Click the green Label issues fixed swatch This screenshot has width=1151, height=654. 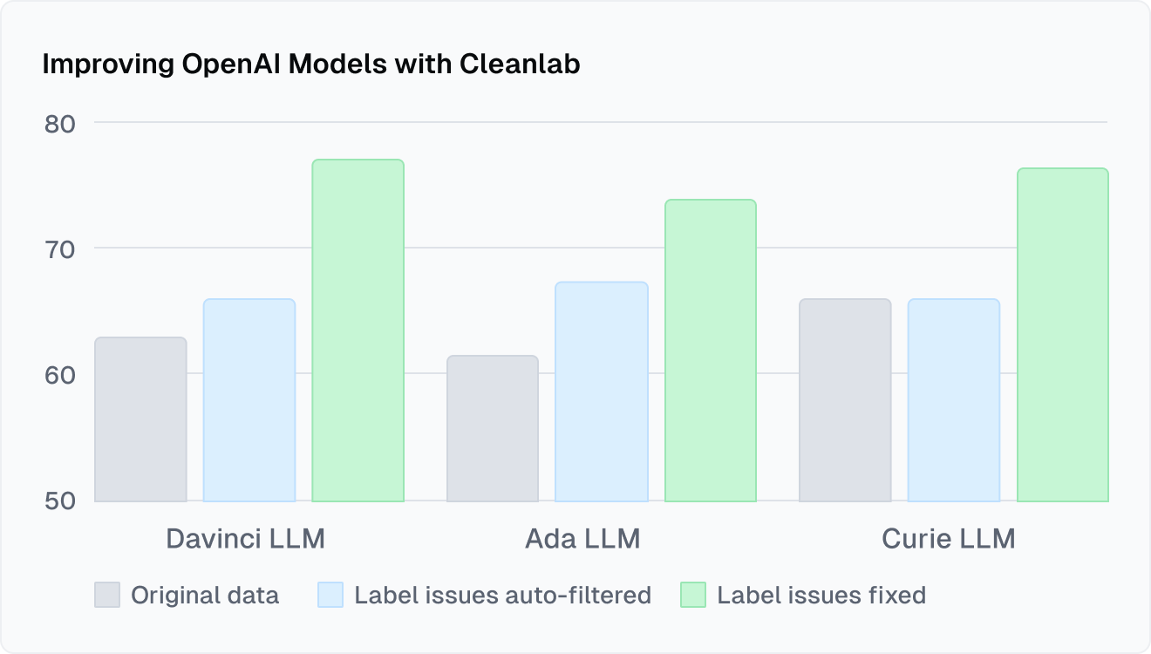[692, 595]
